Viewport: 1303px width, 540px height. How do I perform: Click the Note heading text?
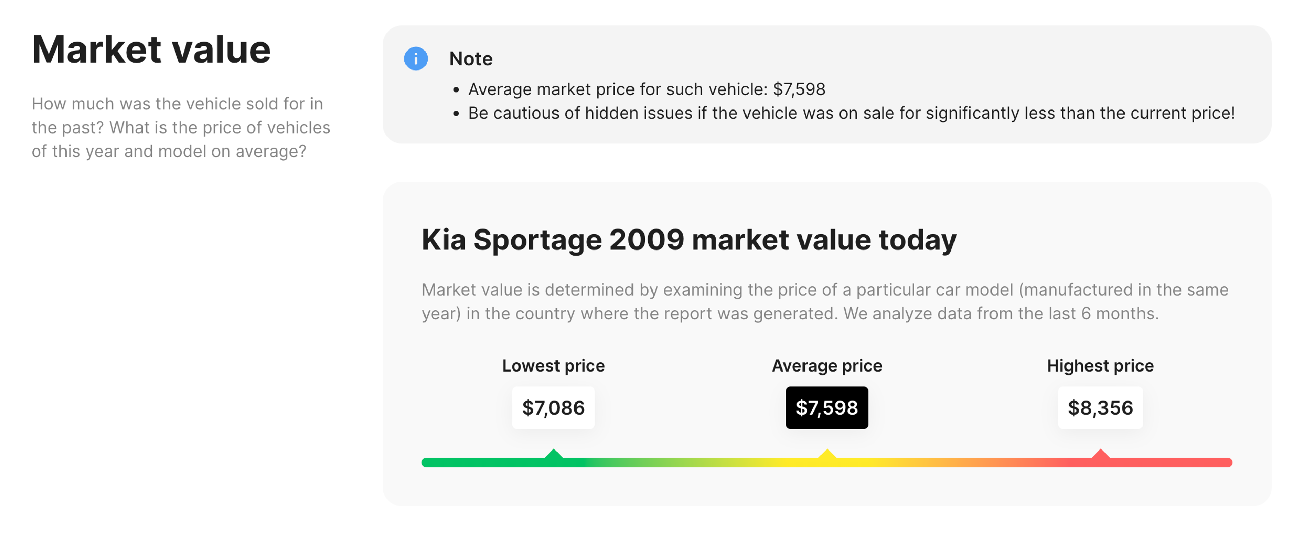pyautogui.click(x=470, y=59)
